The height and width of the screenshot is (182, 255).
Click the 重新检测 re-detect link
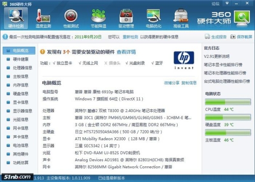(130, 37)
